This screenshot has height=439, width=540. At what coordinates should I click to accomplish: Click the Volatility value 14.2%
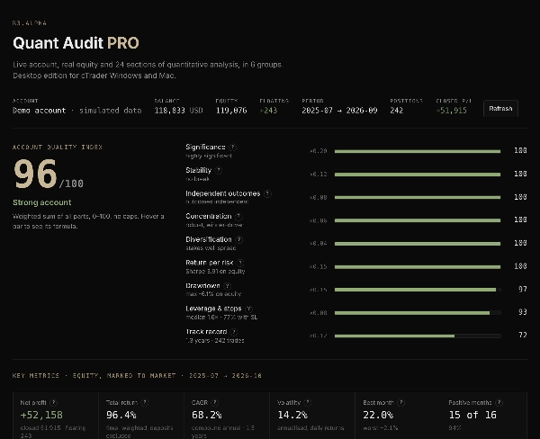(x=292, y=415)
